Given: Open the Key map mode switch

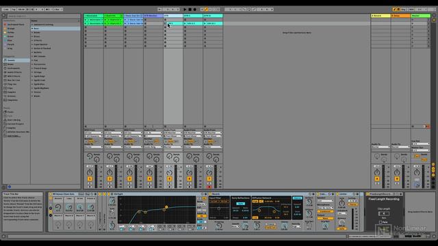Looking at the screenshot, I should pyautogui.click(x=403, y=9).
